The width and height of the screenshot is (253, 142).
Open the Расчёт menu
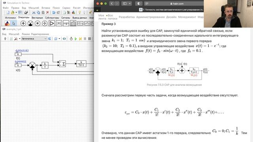click(x=77, y=8)
